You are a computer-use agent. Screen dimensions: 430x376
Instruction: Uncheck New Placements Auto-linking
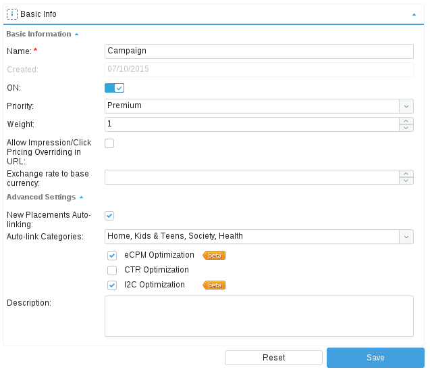pyautogui.click(x=109, y=215)
